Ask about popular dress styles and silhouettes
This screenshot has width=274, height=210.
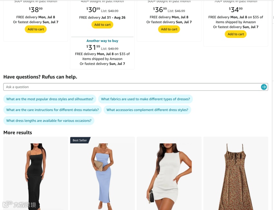(50, 99)
